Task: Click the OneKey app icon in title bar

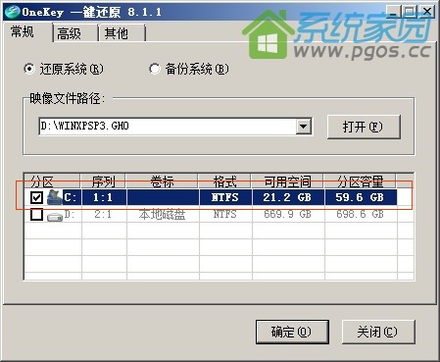Action: [12, 12]
